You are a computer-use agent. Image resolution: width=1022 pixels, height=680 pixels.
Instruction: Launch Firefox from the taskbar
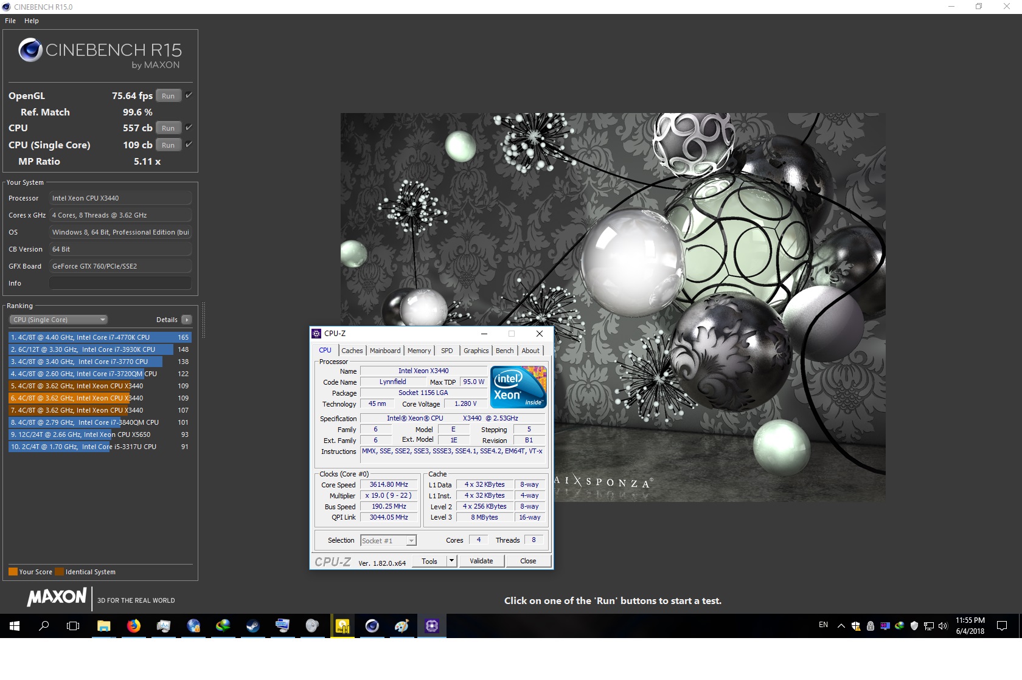point(134,626)
